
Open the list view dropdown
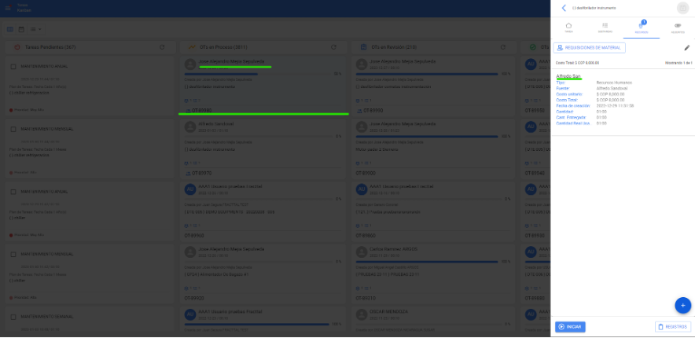pos(35,29)
